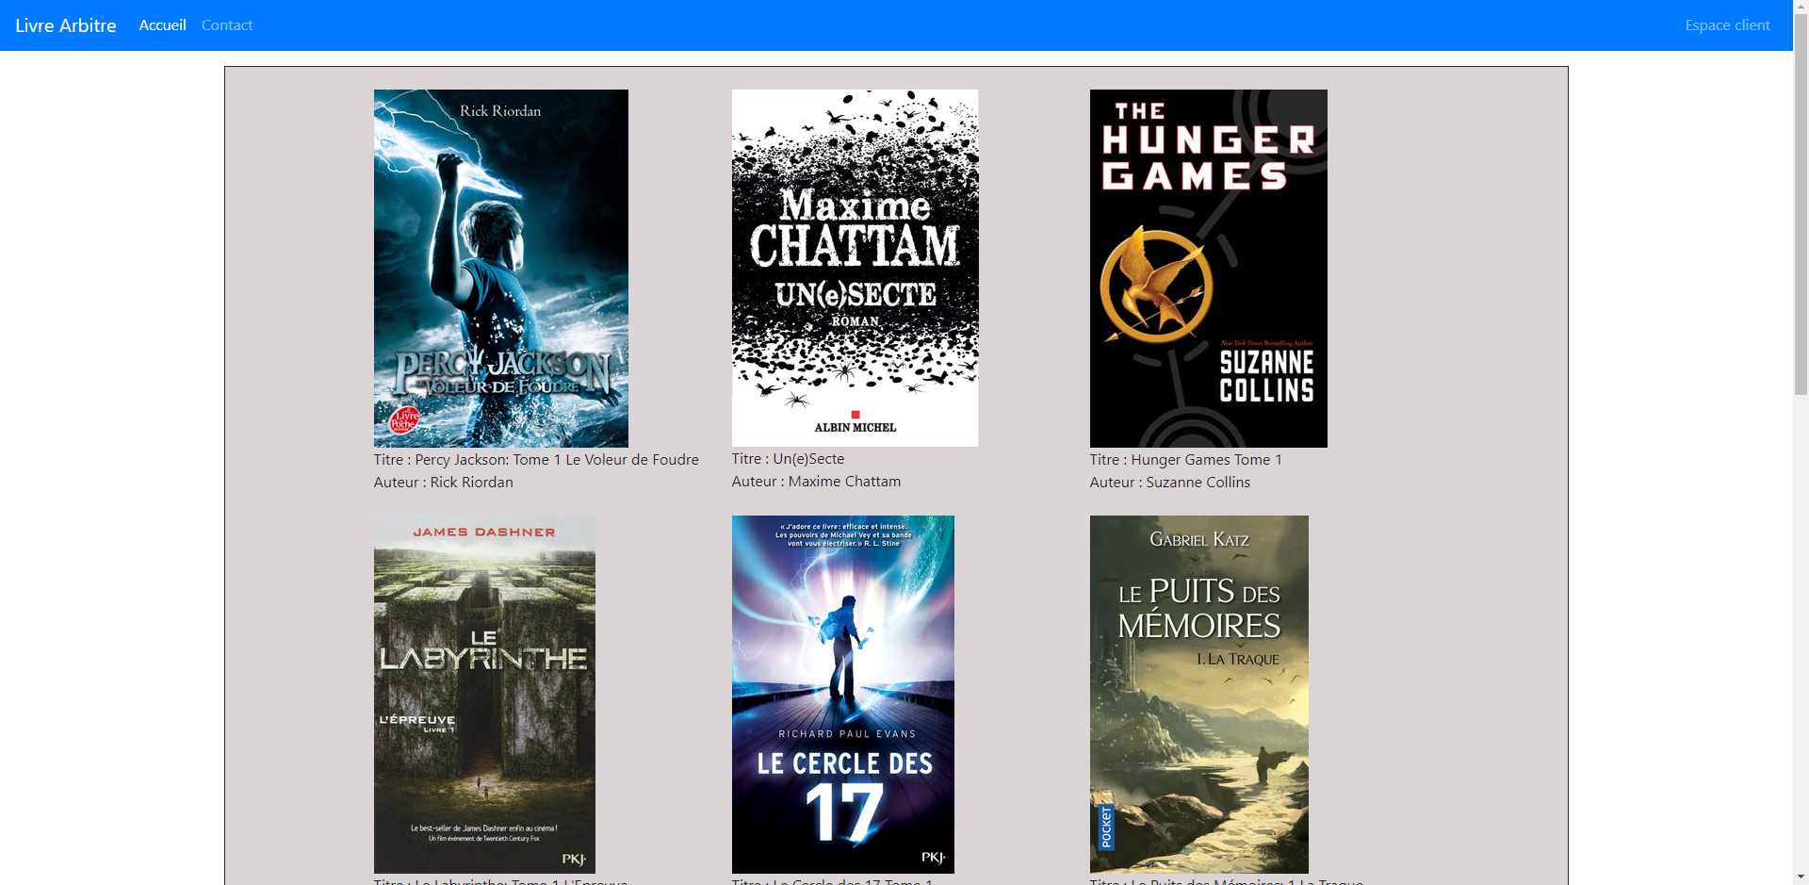Open the Accueil navigation item
The image size is (1809, 885).
coord(162,25)
